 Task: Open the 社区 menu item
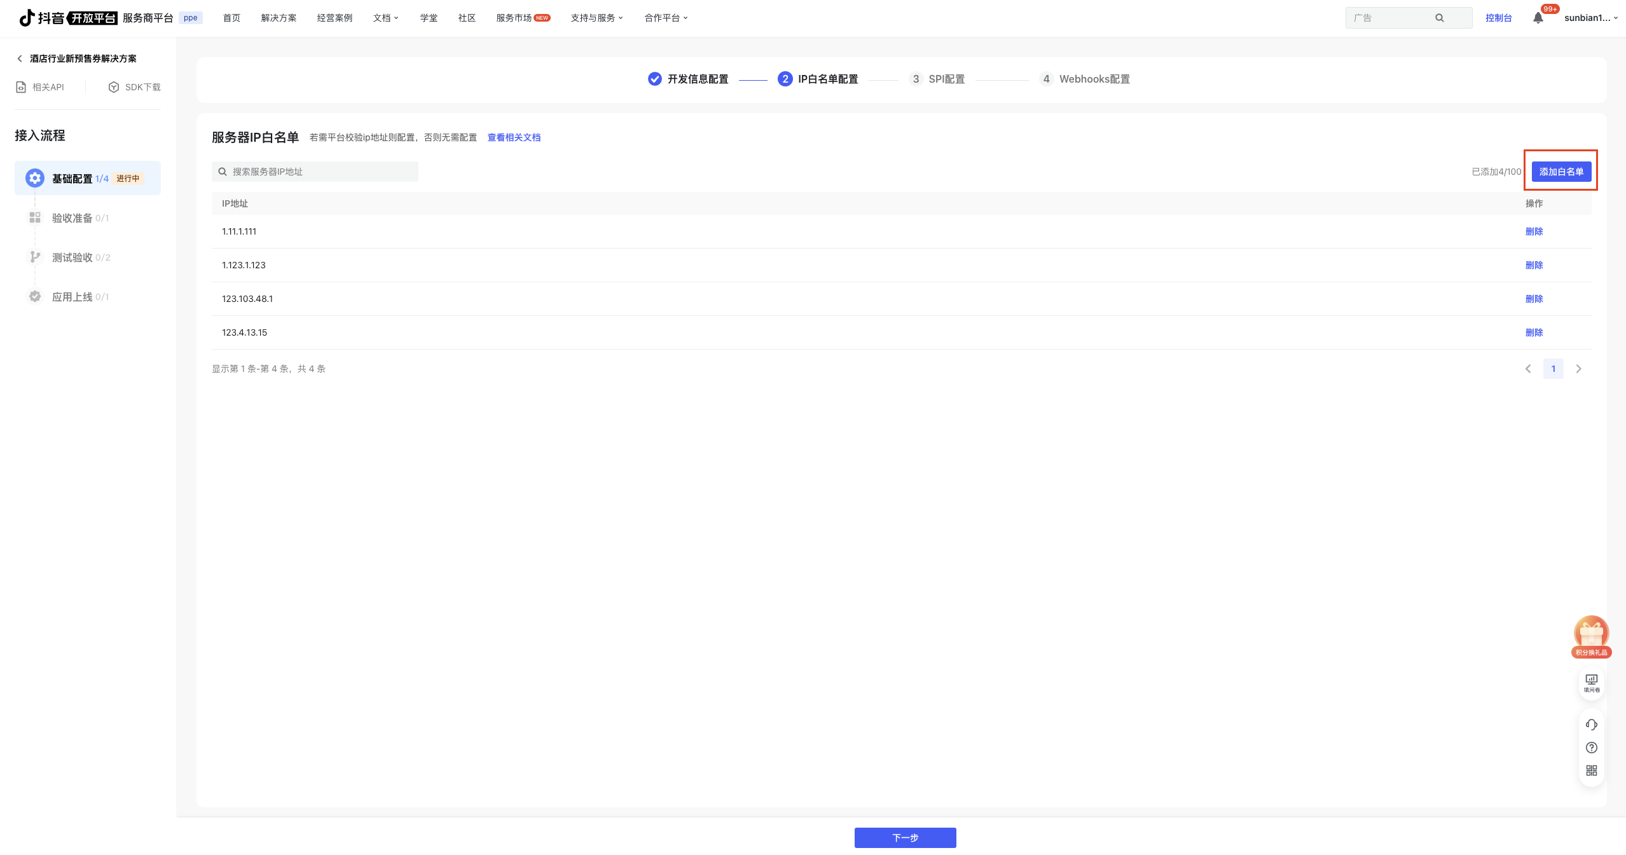click(467, 18)
